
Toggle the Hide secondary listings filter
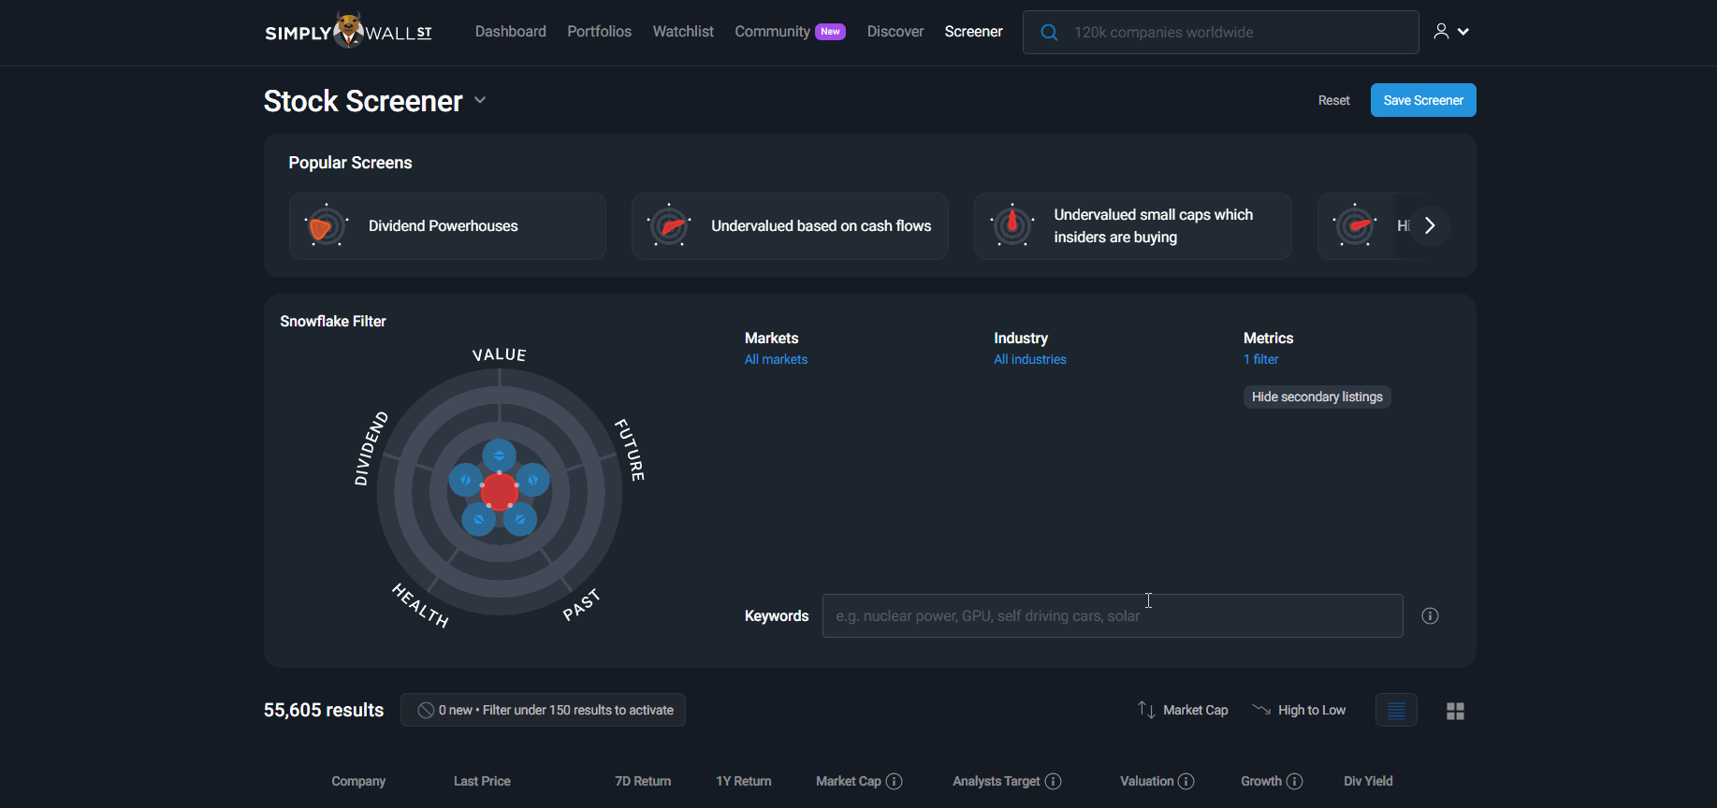(1317, 397)
